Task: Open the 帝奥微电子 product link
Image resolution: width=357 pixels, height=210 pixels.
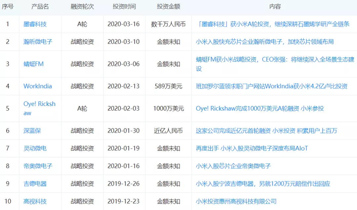Action: (38, 166)
